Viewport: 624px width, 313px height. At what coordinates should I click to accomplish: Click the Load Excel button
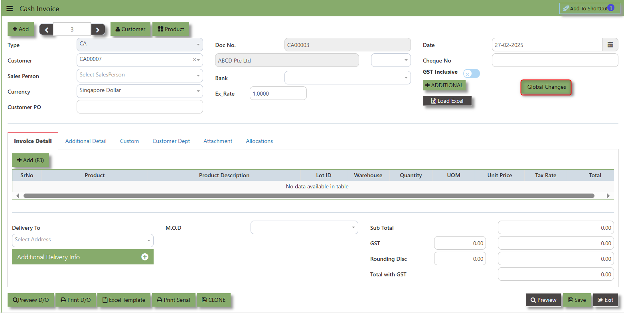[447, 101]
